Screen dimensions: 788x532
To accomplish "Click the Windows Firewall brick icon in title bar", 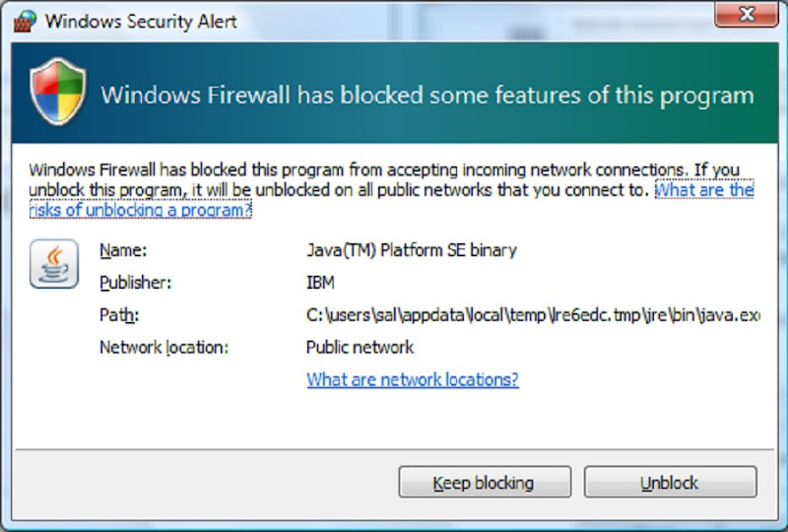I will 28,21.
